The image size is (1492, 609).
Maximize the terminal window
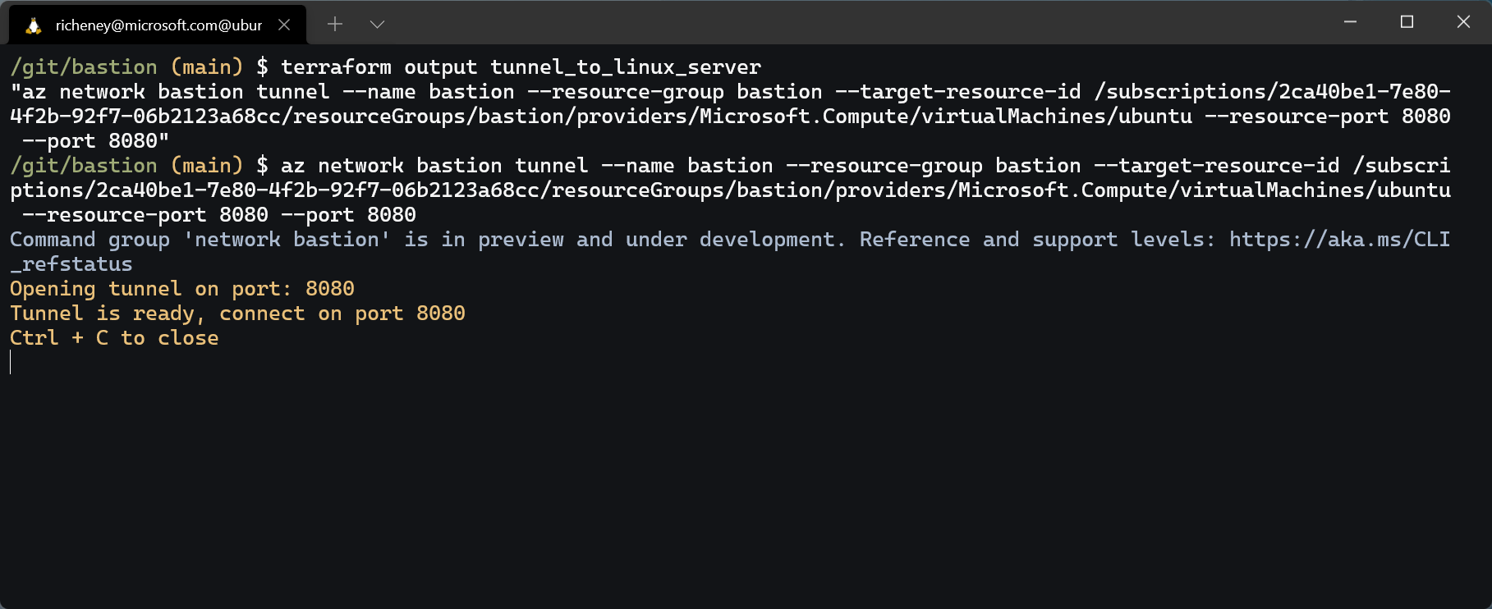tap(1407, 22)
